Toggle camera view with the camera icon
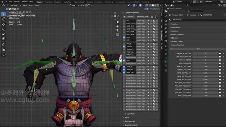This screenshot has width=226, height=127. click(118, 30)
